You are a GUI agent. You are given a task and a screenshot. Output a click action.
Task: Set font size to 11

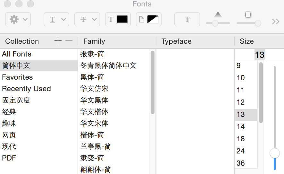246,90
